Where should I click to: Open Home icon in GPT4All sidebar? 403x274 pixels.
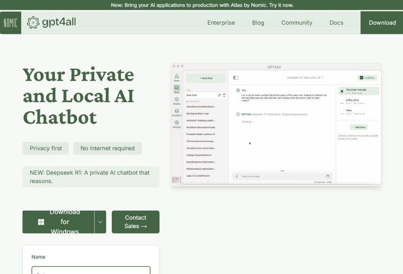click(177, 77)
